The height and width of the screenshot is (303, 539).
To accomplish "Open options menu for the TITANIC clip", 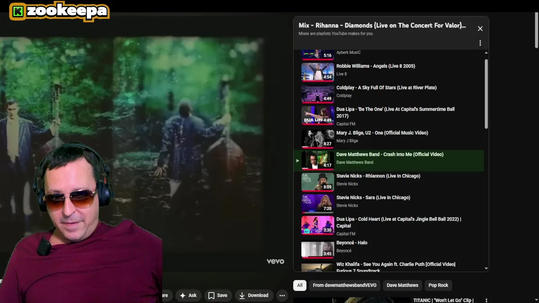I will coord(486,300).
